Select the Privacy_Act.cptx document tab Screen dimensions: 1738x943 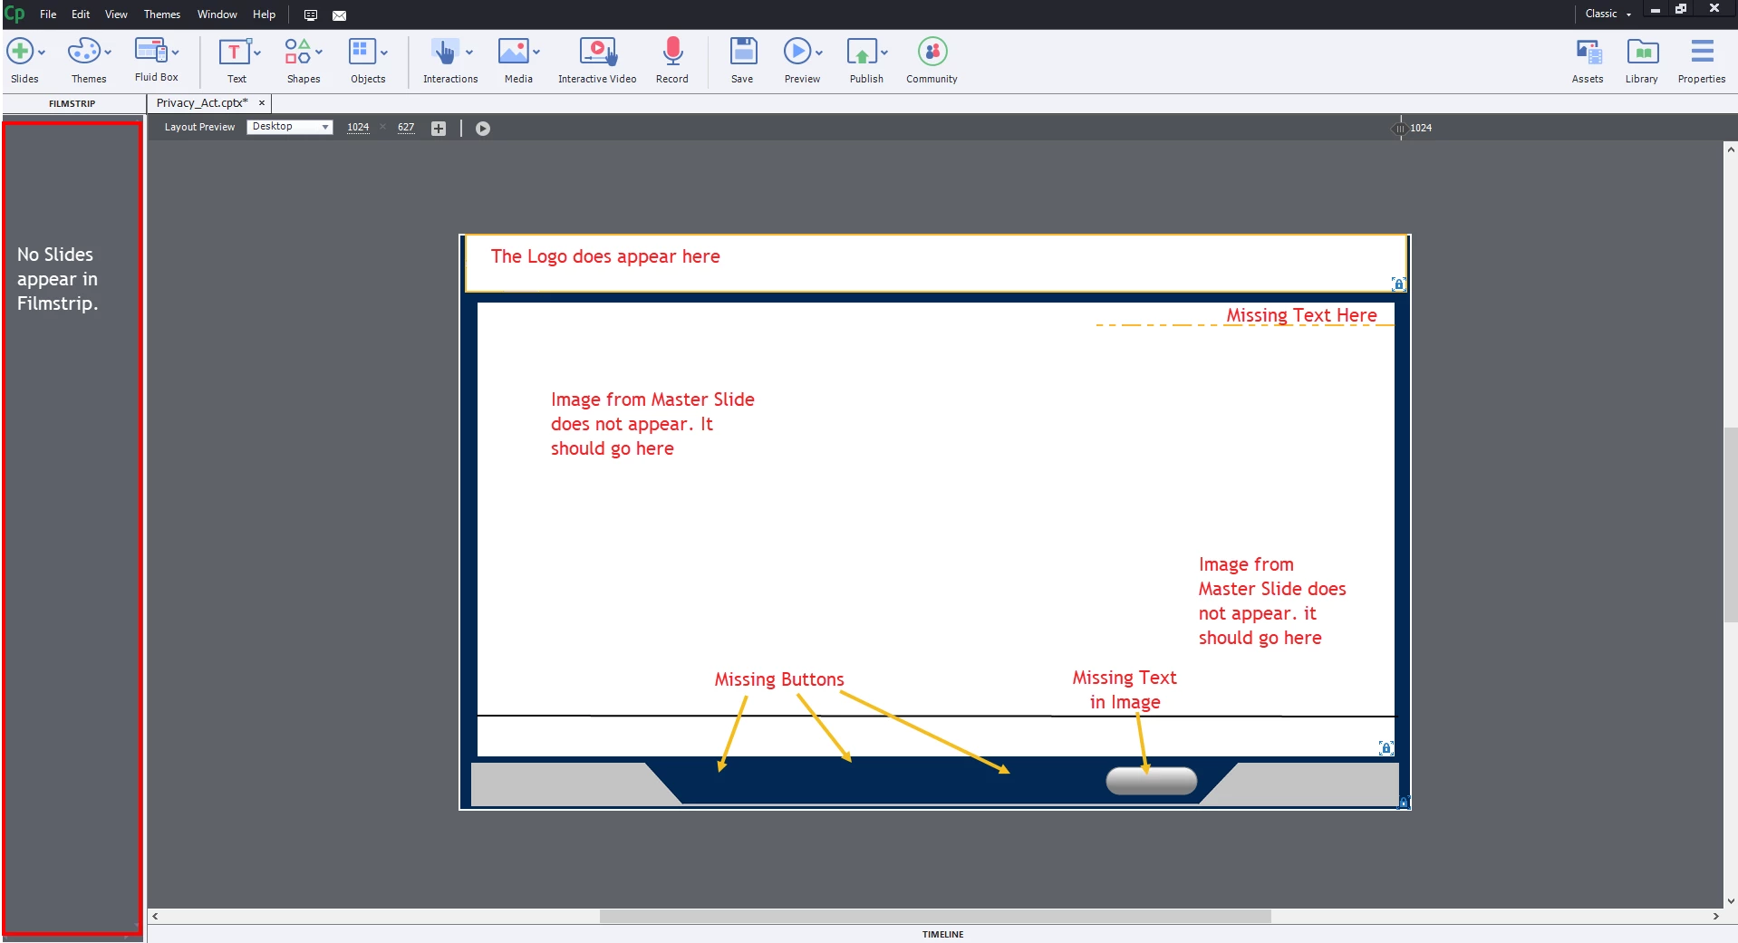click(x=202, y=103)
